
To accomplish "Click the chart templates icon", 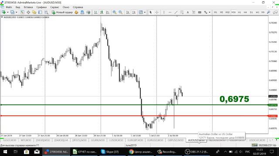I will point(140,12).
